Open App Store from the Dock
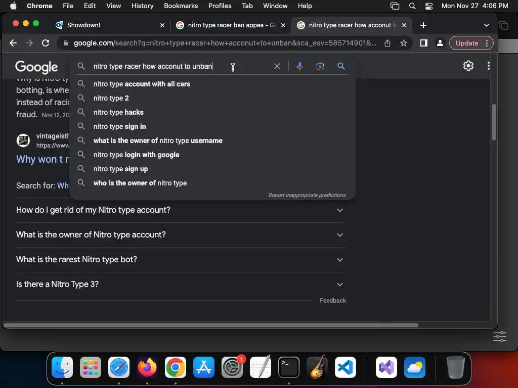 (x=204, y=367)
